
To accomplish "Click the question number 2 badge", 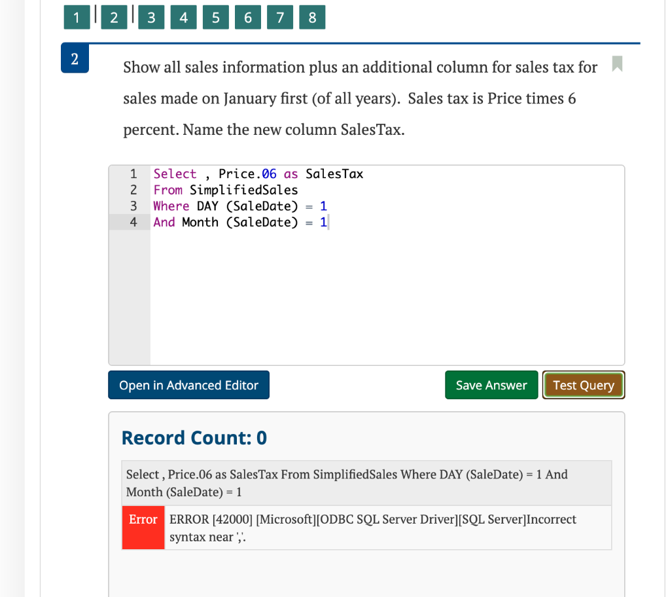I will pyautogui.click(x=75, y=58).
